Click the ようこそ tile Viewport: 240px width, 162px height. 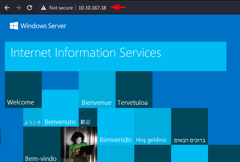pos(32,117)
